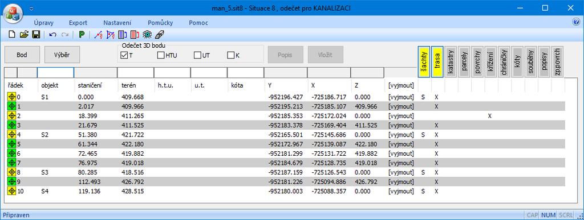
Task: Enable the HTU checkbox
Action: (x=161, y=55)
